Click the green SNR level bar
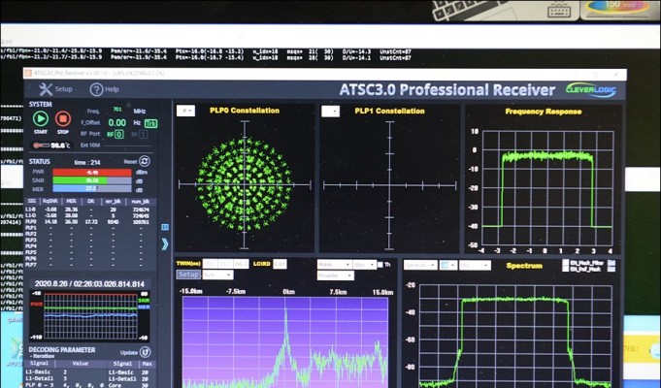Image resolution: width=661 pixels, height=388 pixels. coord(92,180)
